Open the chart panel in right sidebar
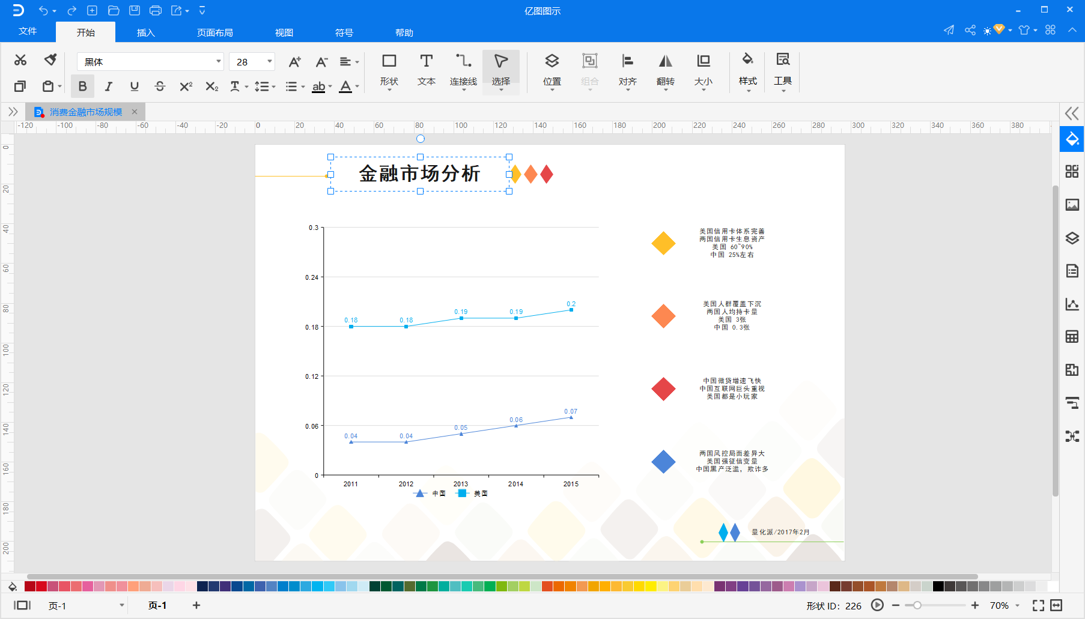Viewport: 1085px width, 619px height. 1072,304
